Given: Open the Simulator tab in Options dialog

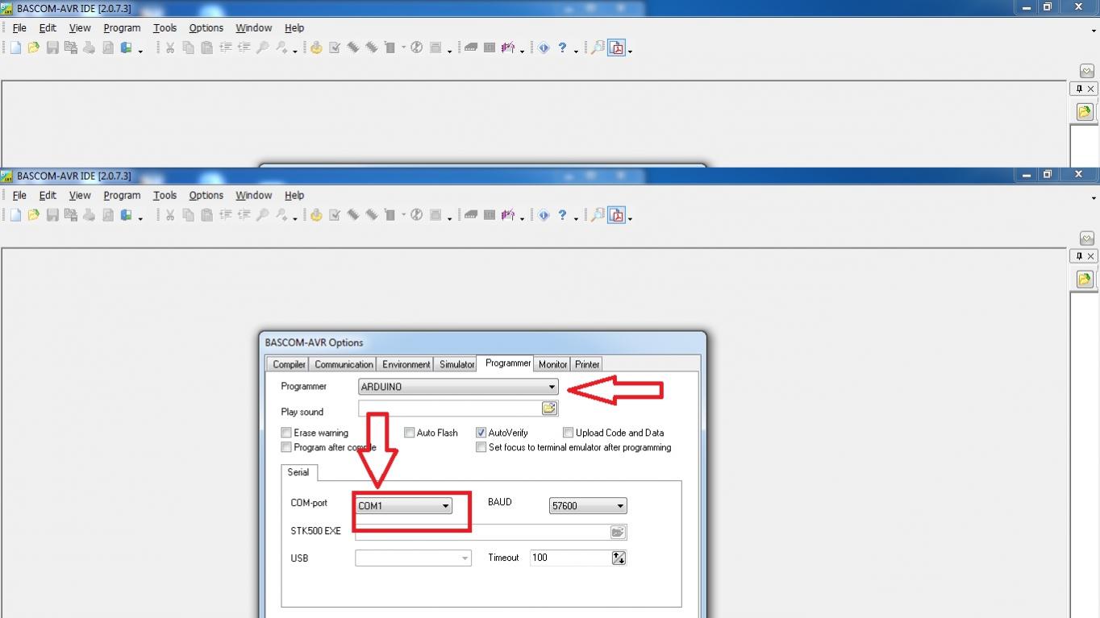Looking at the screenshot, I should [456, 364].
